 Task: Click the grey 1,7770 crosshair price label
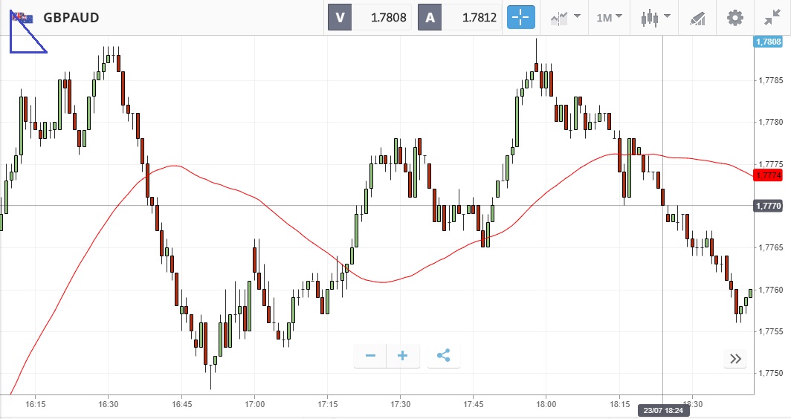(x=768, y=206)
